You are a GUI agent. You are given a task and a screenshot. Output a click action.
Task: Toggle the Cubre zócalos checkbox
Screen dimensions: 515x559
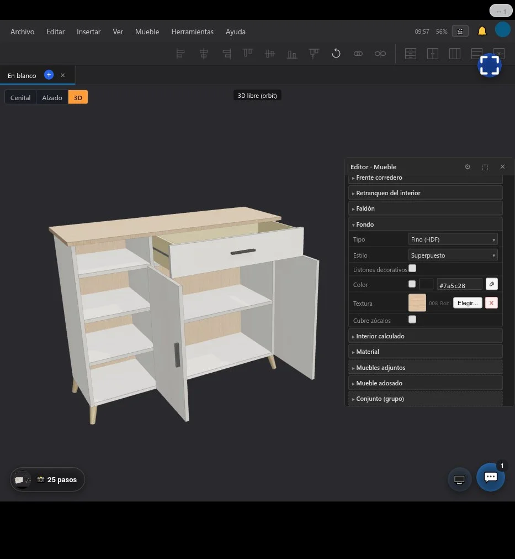(x=412, y=319)
